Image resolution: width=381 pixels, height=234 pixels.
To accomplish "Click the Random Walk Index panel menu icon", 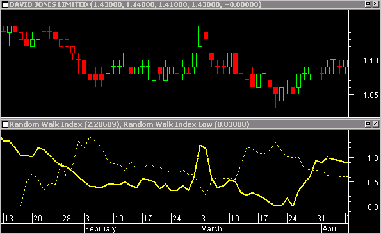I will coord(5,124).
